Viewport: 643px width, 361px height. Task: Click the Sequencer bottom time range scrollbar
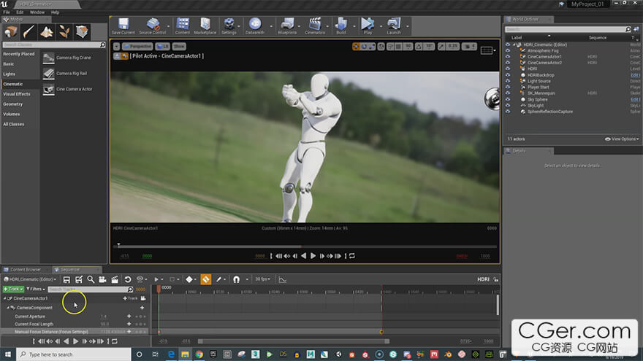click(x=294, y=341)
